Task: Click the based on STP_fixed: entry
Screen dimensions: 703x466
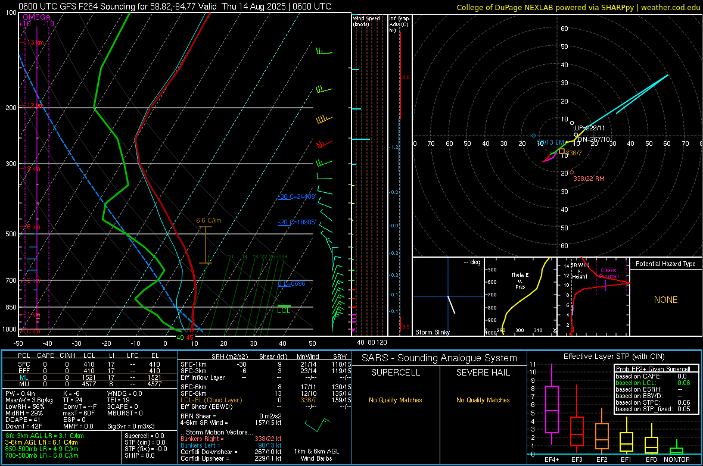Action: point(653,409)
